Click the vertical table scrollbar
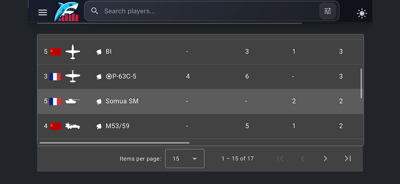 pos(362,83)
